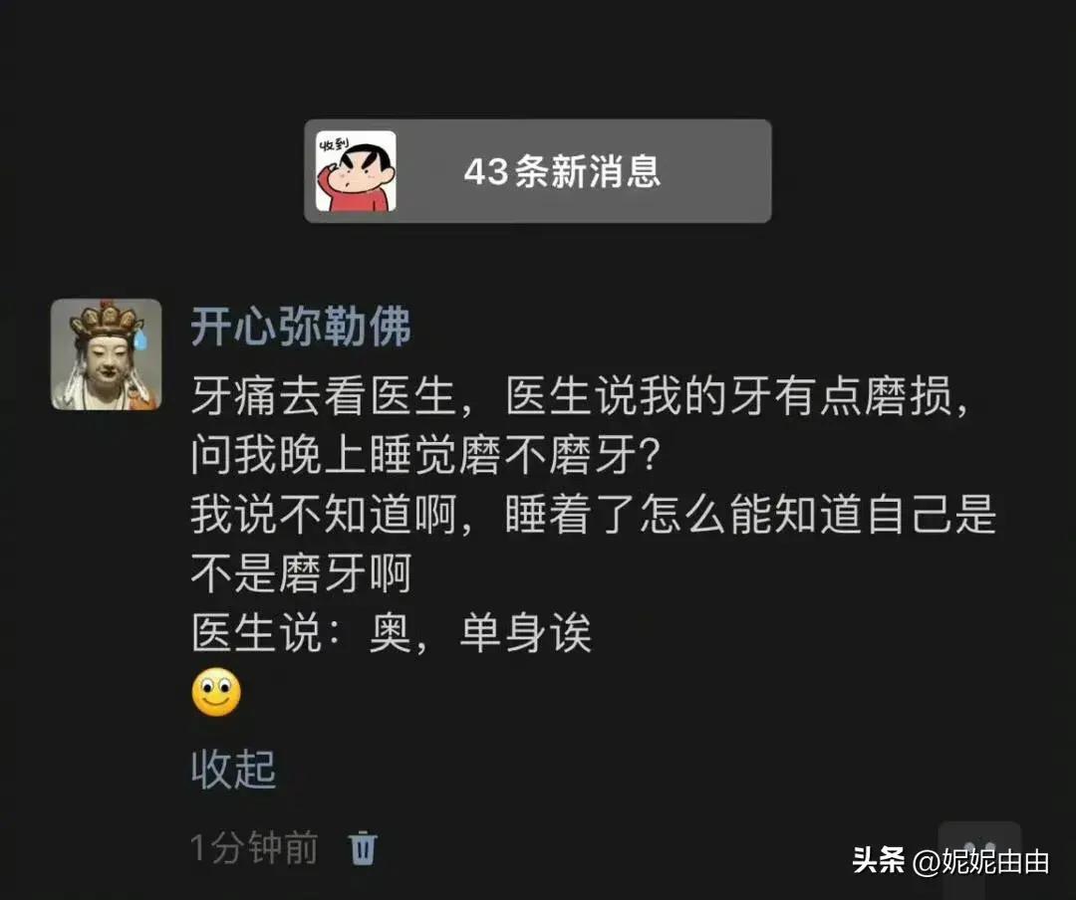Click the text 牙痛去看医生
1076x900 pixels.
pos(323,396)
